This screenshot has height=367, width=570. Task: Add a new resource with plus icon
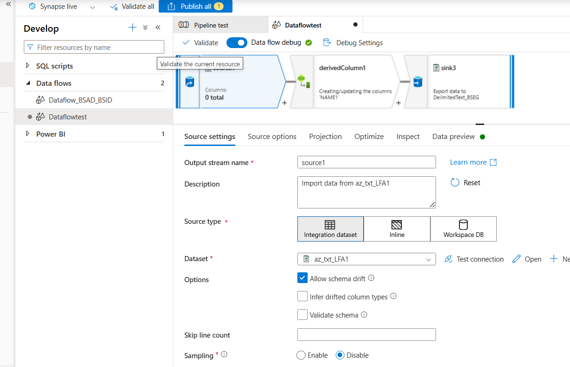133,28
